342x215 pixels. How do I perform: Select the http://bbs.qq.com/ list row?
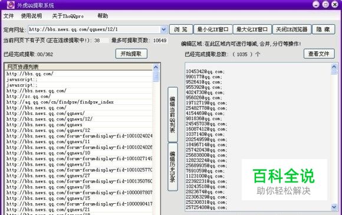click(78, 74)
